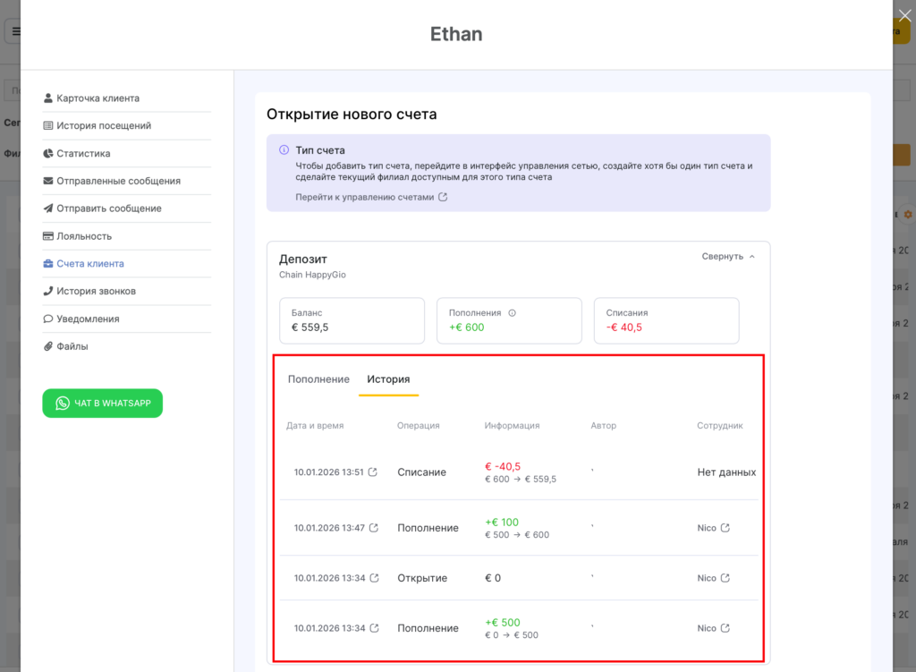
Task: Select the История tab
Action: pos(388,379)
